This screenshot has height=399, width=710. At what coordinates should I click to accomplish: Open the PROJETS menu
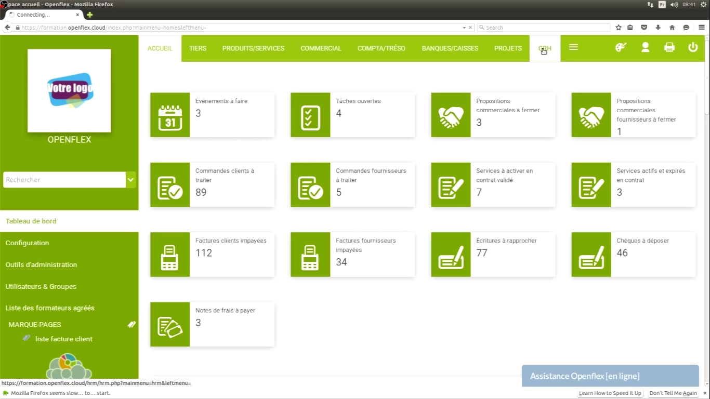pos(508,48)
